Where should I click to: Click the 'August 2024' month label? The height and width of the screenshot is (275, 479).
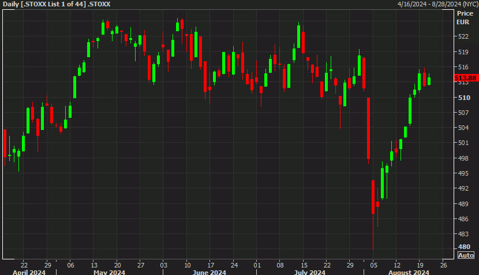[x=409, y=272]
